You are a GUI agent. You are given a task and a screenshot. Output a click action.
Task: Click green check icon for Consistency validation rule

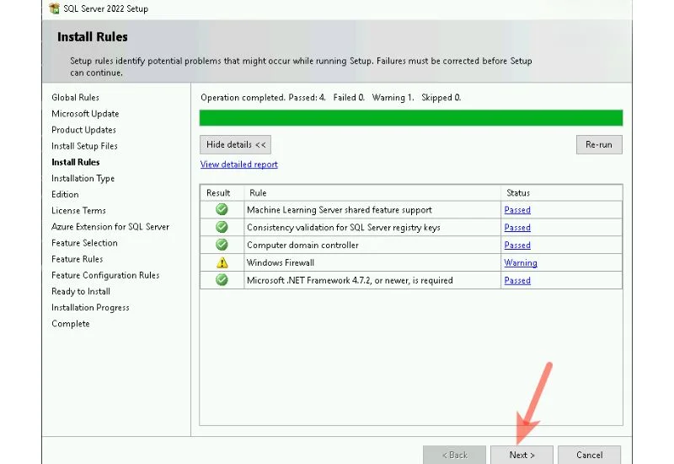[222, 228]
